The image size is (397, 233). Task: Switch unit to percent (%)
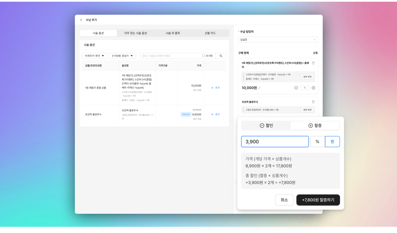317,142
